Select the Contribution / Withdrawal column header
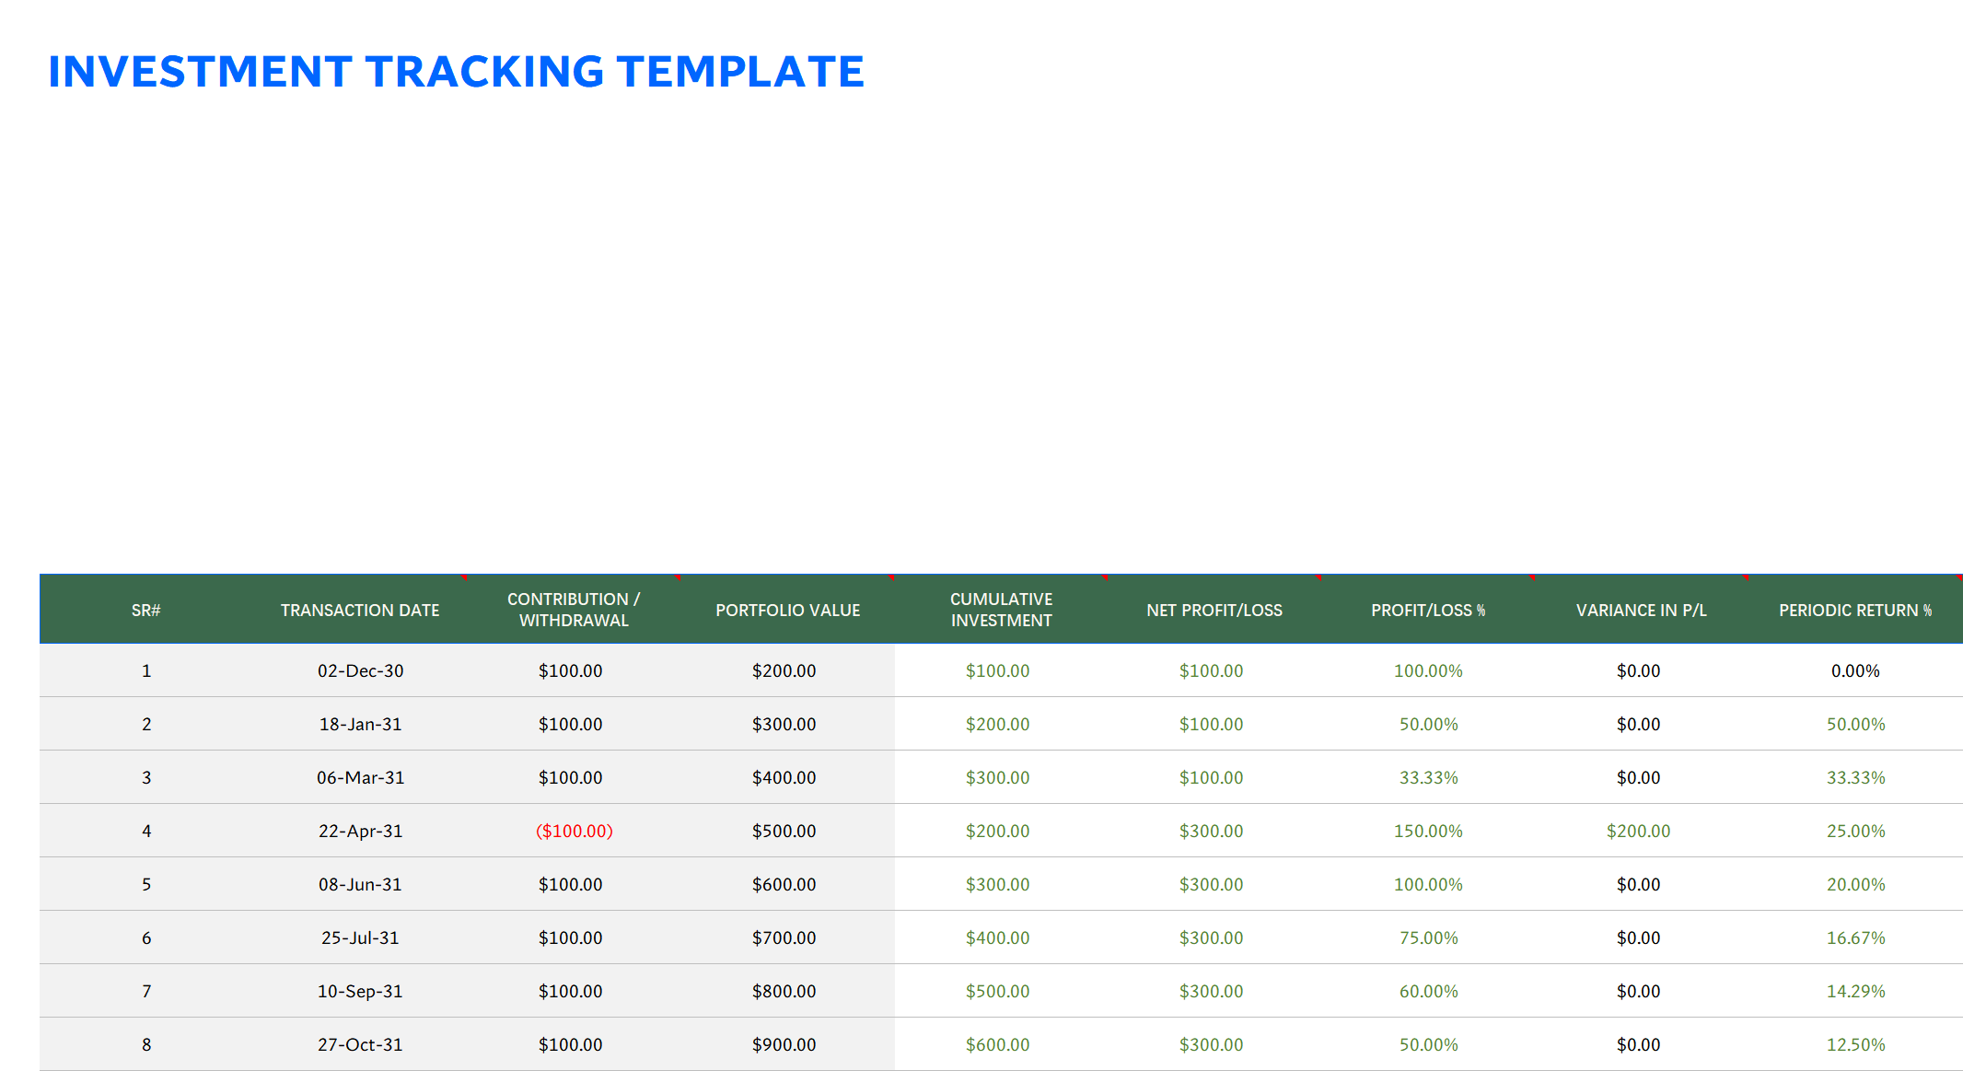1963x1071 pixels. pyautogui.click(x=574, y=610)
